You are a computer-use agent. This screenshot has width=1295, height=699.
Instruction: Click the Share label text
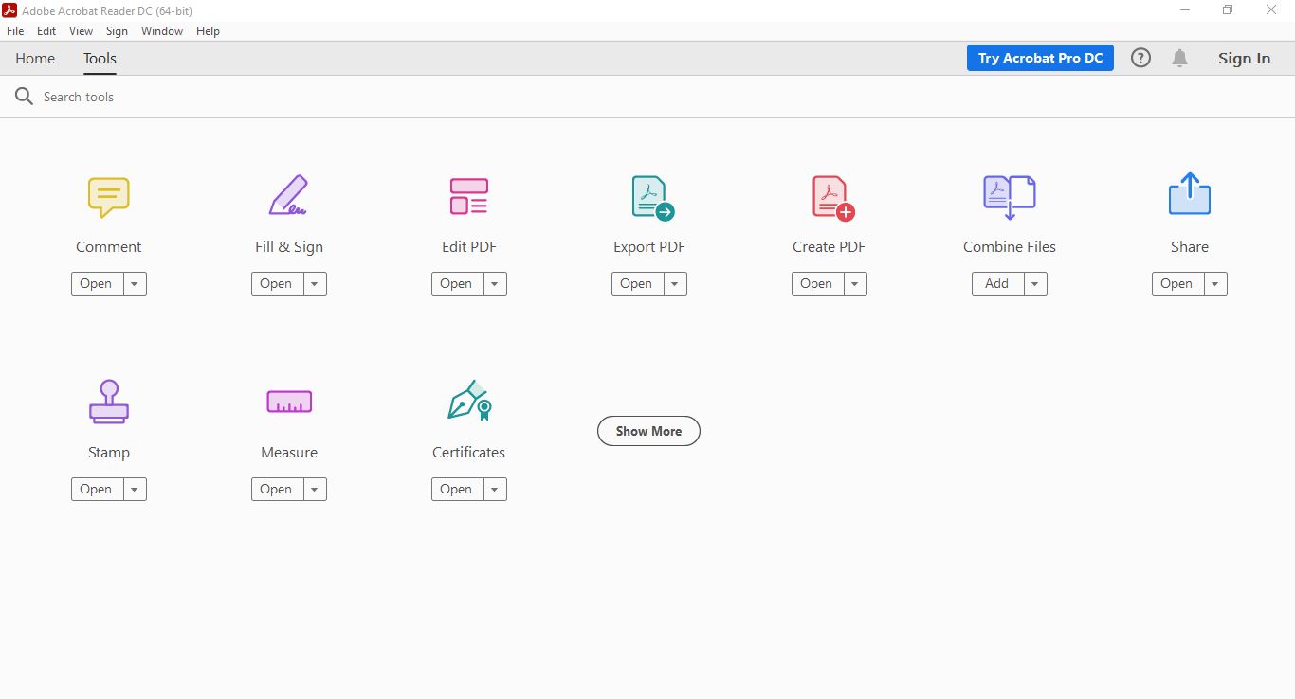point(1190,247)
